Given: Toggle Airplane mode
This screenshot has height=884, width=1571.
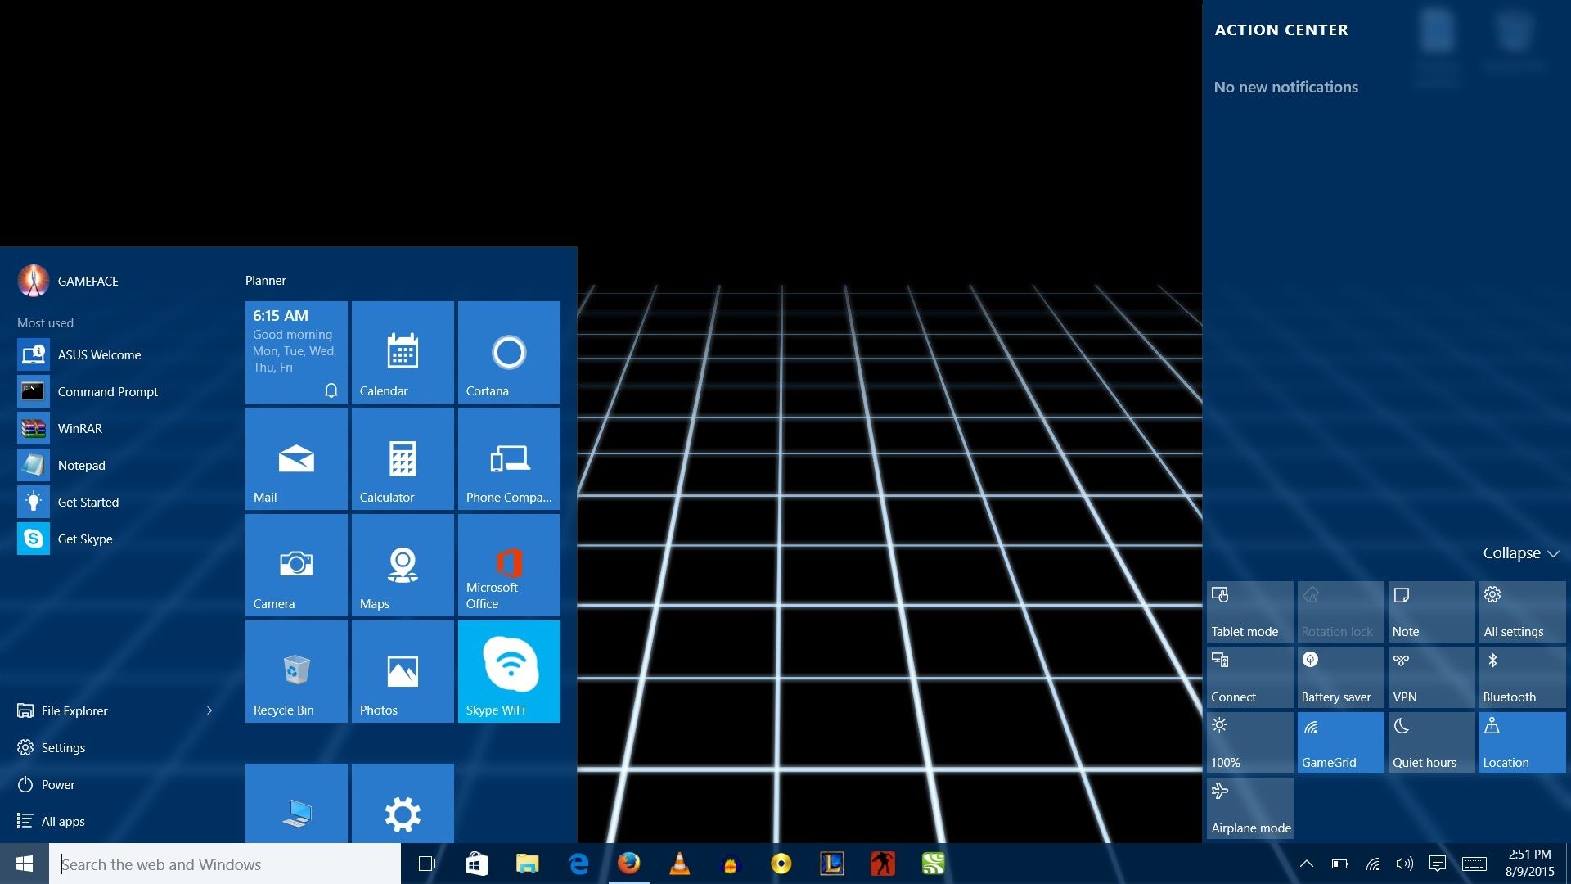Looking at the screenshot, I should (1249, 808).
